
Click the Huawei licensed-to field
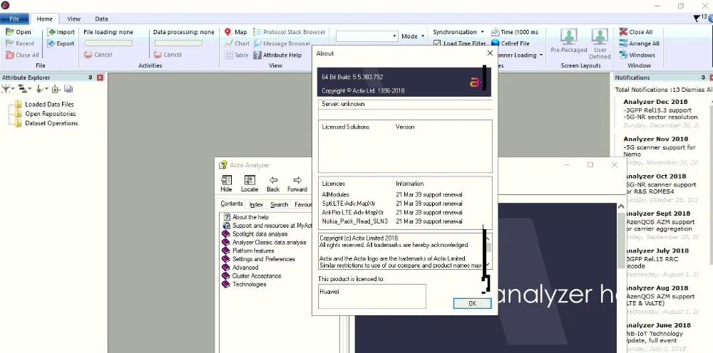pyautogui.click(x=372, y=296)
